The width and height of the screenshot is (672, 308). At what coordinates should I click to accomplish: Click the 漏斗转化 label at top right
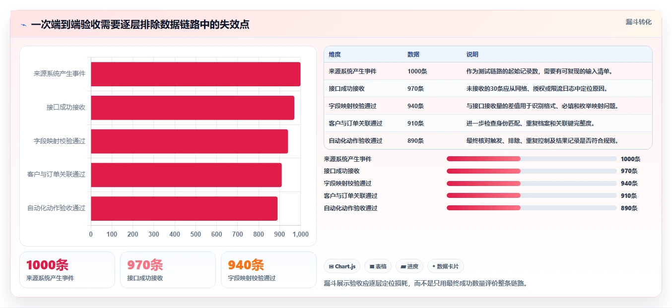[638, 22]
